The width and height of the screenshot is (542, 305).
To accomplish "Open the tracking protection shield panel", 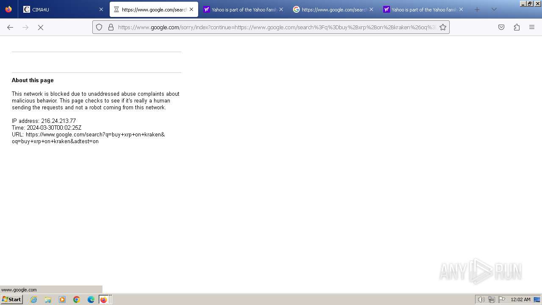I will [x=99, y=27].
